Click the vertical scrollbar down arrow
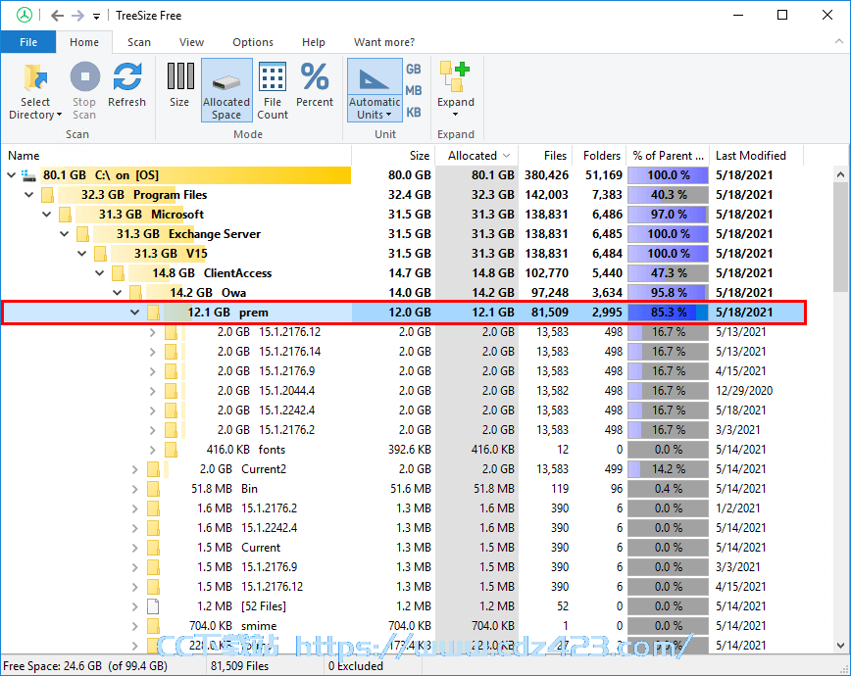The width and height of the screenshot is (851, 676). click(x=840, y=645)
